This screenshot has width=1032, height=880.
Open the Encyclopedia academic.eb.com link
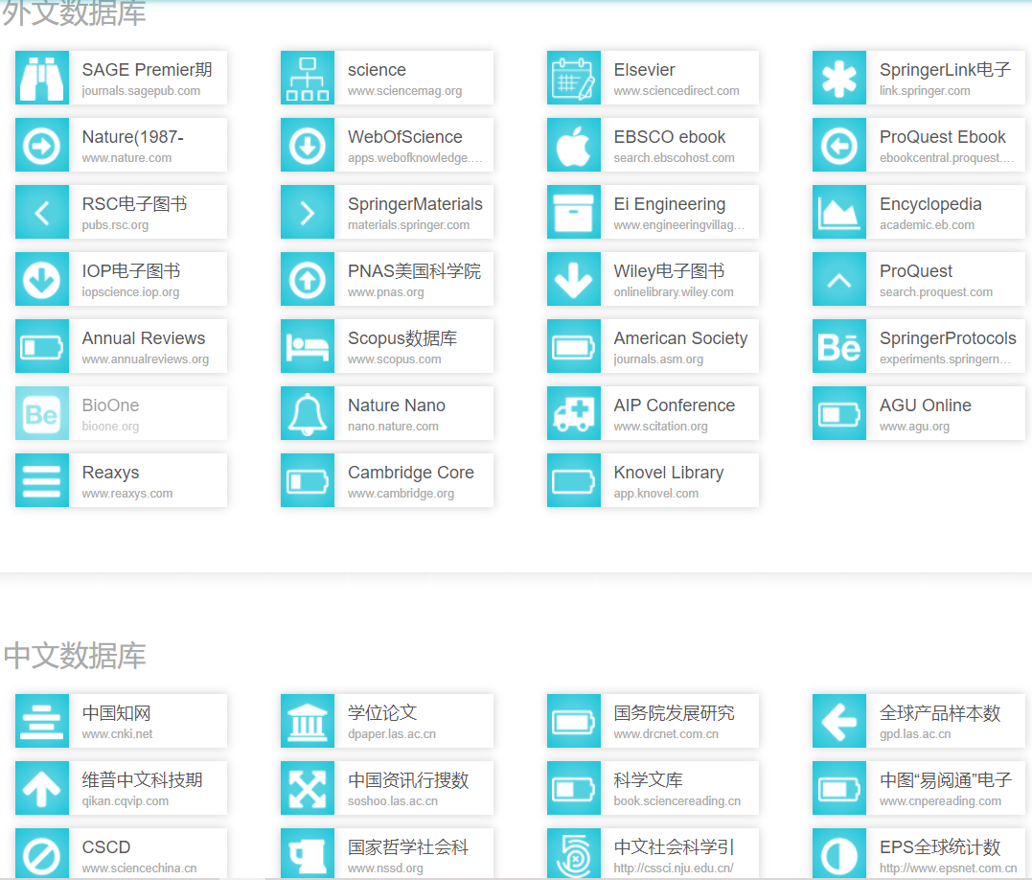point(919,212)
